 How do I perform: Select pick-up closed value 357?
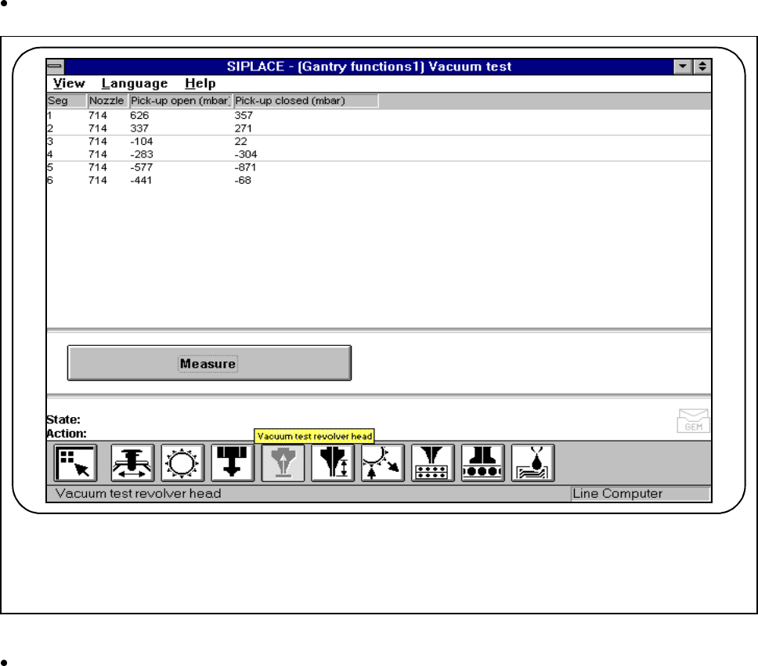pos(244,116)
